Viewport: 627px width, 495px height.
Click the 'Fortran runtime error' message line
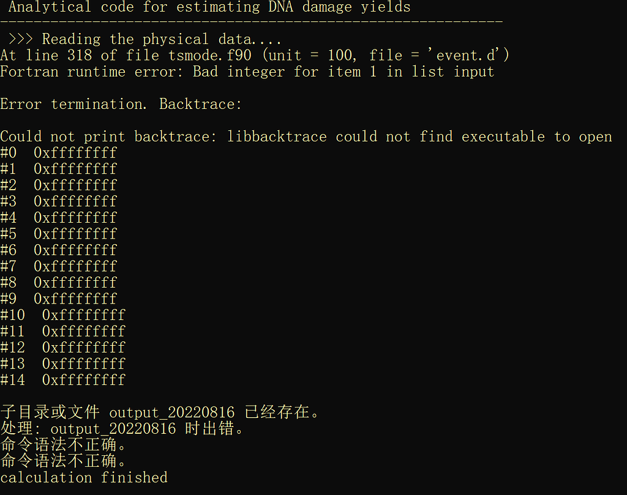(247, 72)
